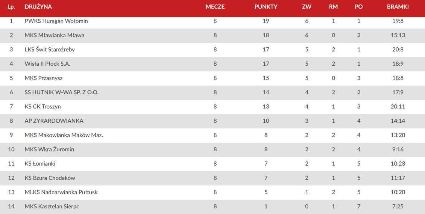Select MKS Makowianka Maków Maz. team
Screen dimensions: 425x214
pos(64,135)
